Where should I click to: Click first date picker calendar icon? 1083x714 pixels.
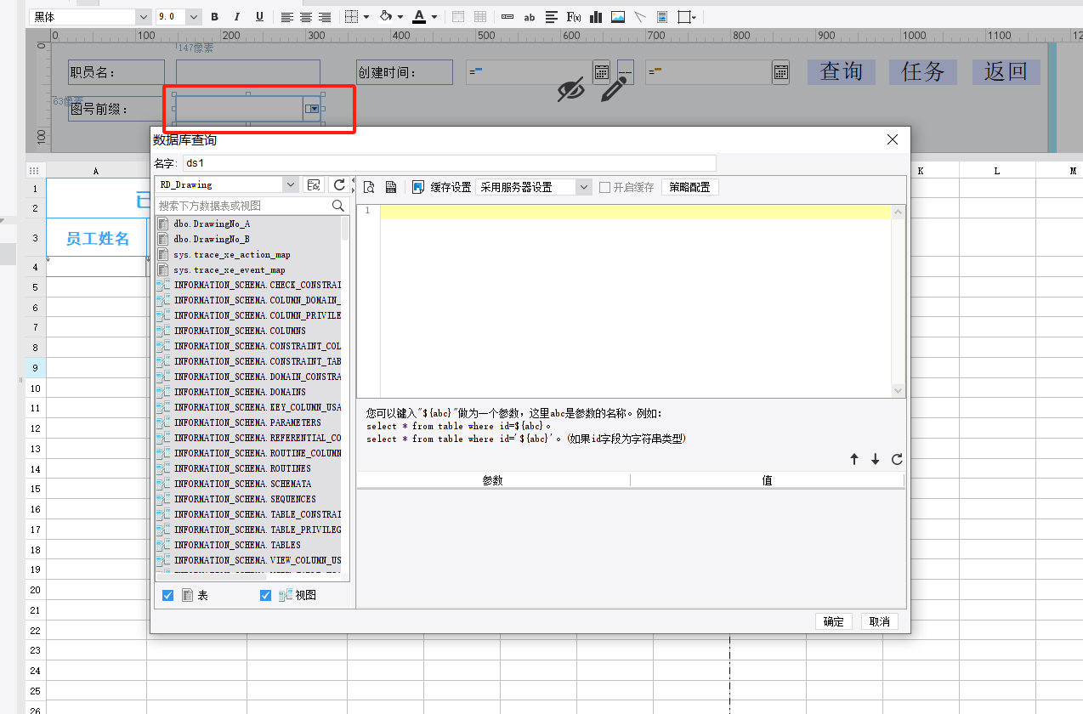601,72
